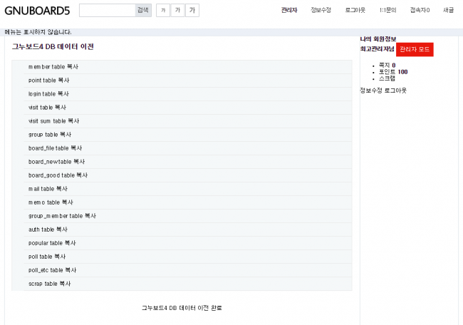Select the largest 가 font size button
463x325 pixels.
click(192, 11)
